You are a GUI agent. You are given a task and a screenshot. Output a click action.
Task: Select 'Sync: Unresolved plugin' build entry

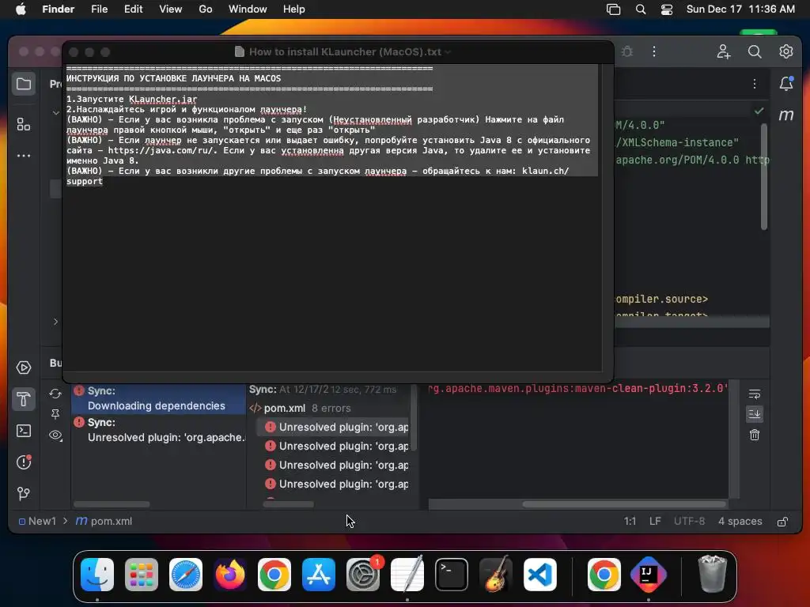158,429
